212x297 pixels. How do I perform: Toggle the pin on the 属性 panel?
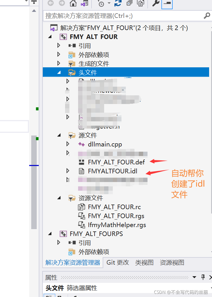pyautogui.click(x=203, y=277)
